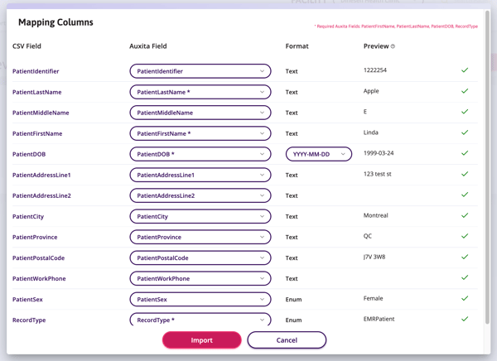Click the green checkmark in PatientIdentifier row
497x361 pixels.
click(x=465, y=70)
